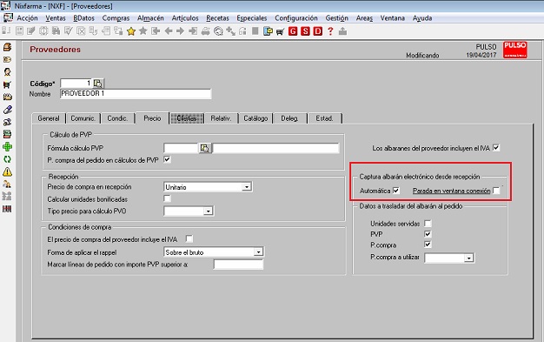Check El precio de compra incluye el IVA

(x=189, y=238)
